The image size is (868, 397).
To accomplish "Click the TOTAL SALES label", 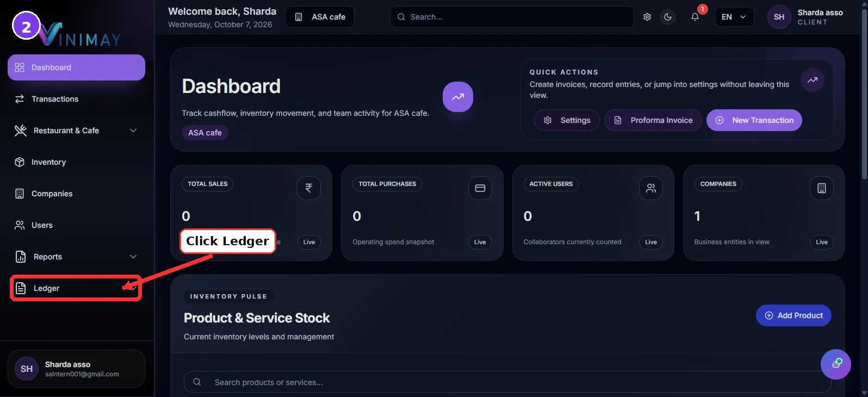I will pyautogui.click(x=208, y=184).
